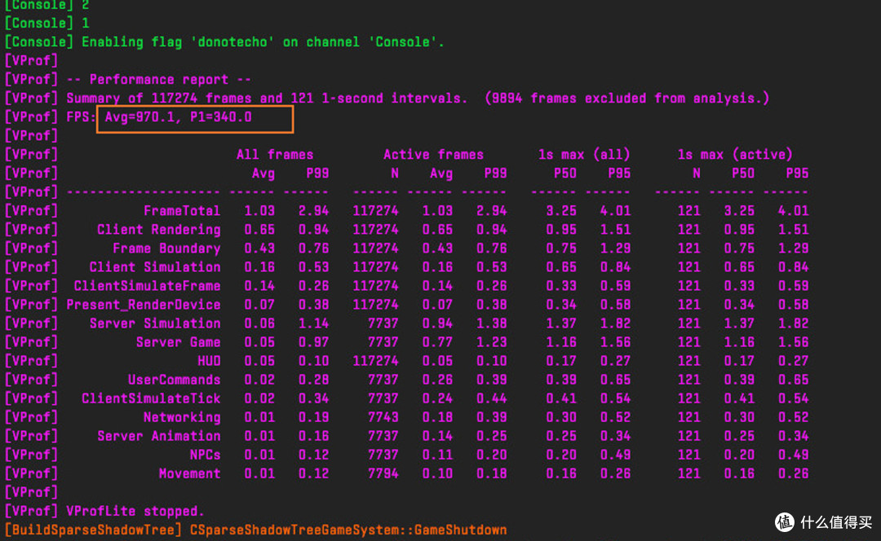Click the 'All frames' column group header
Viewport: 881px width, 541px height.
coord(275,155)
